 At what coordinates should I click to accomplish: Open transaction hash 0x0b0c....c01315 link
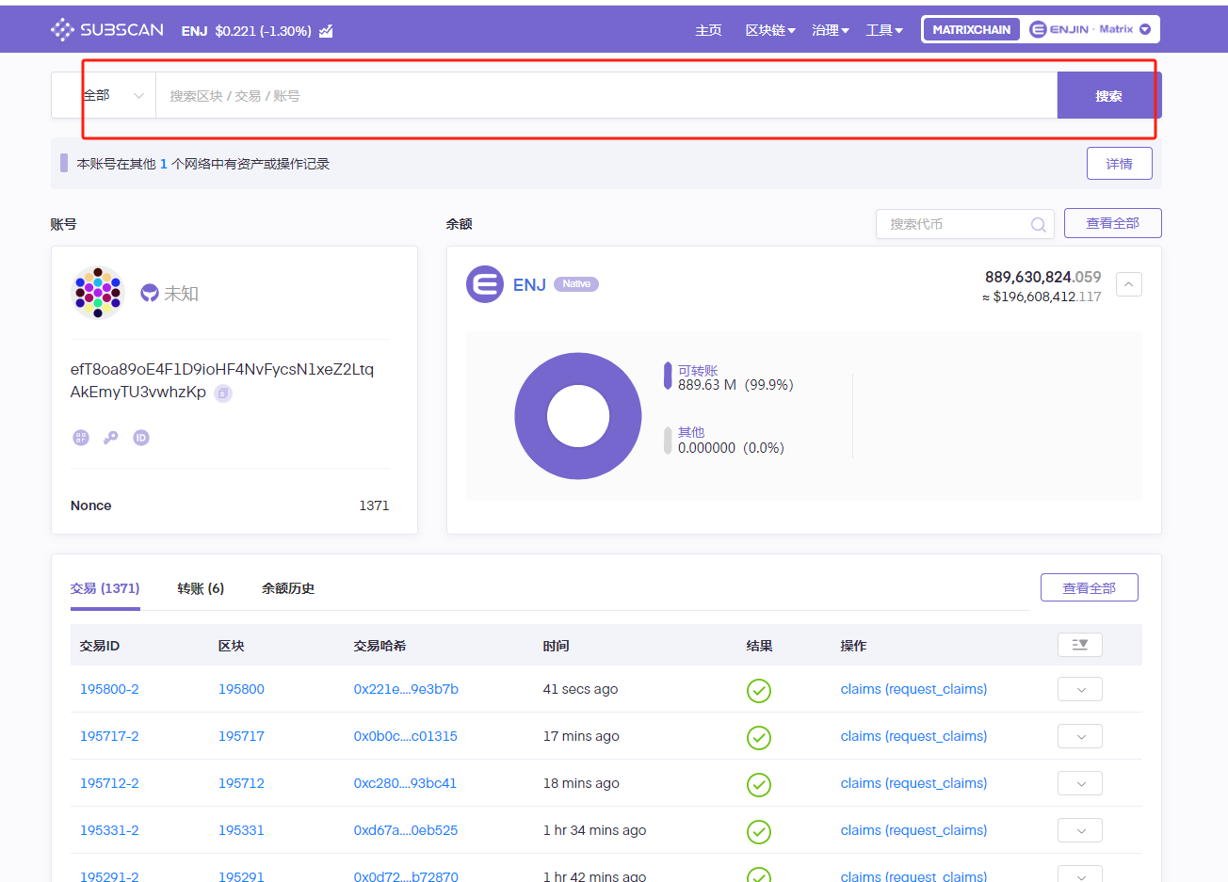click(405, 736)
